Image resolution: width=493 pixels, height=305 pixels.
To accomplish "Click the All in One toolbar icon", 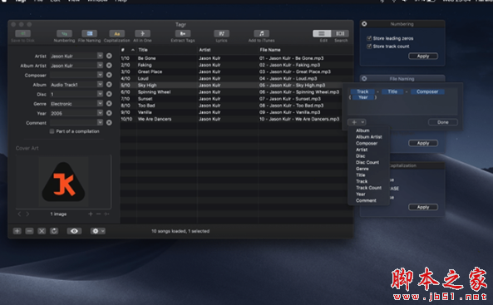I will click(x=142, y=33).
